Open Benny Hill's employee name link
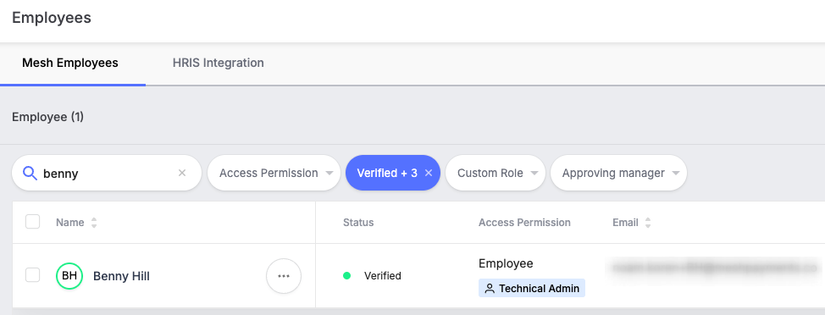The image size is (825, 315). click(x=121, y=276)
